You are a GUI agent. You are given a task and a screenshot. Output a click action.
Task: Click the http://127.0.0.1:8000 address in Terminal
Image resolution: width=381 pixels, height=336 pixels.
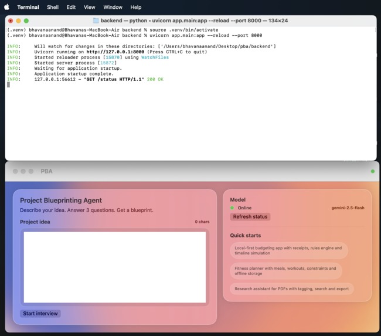pyautogui.click(x=115, y=52)
